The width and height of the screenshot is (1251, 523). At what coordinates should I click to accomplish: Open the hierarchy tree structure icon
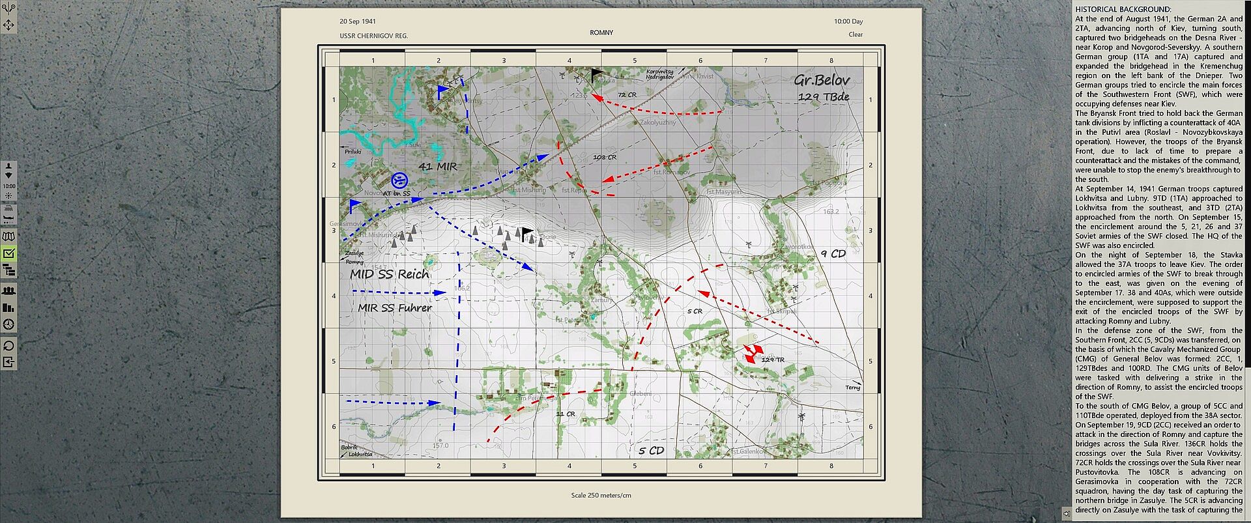click(x=8, y=270)
